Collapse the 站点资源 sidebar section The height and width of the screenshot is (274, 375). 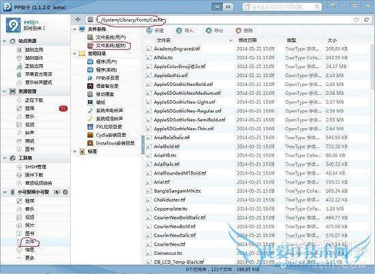(5, 41)
